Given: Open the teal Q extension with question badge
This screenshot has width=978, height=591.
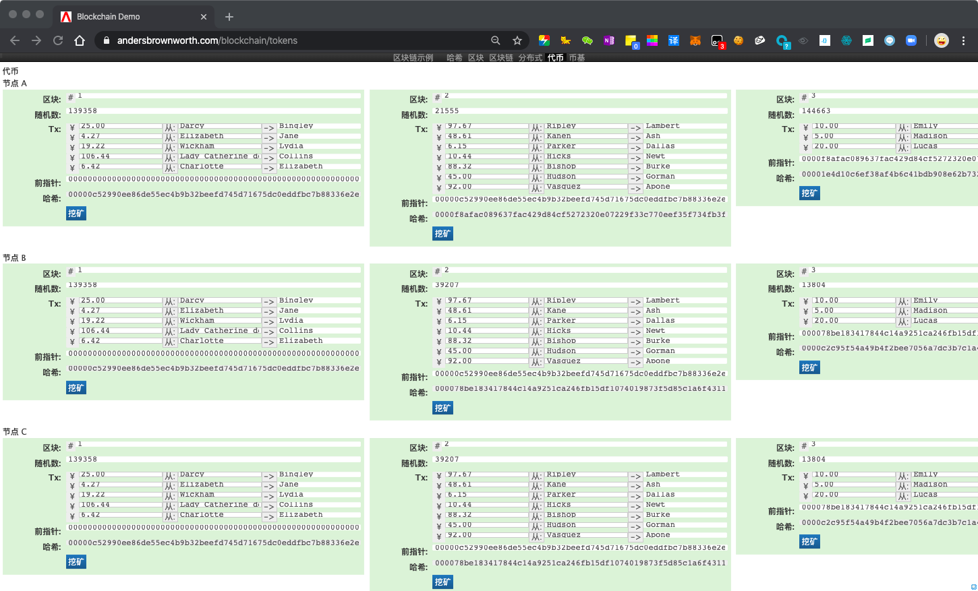Looking at the screenshot, I should coord(782,41).
